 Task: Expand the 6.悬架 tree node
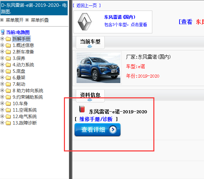click(x=2, y=78)
